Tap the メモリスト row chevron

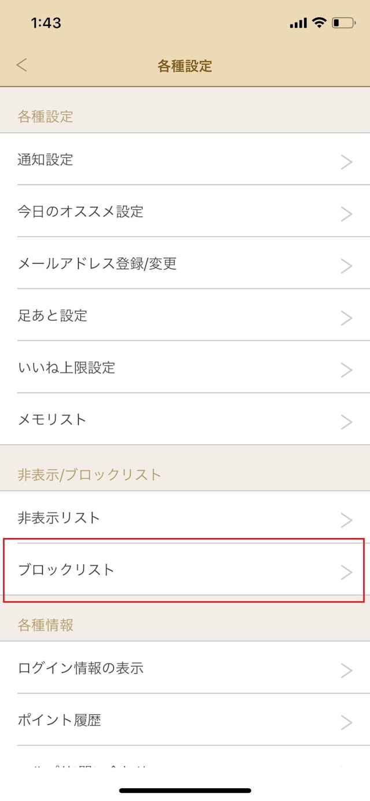click(x=346, y=422)
